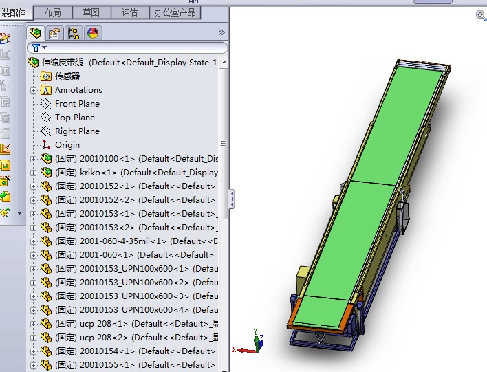The width and height of the screenshot is (487, 372).
Task: Open the ConfigurationManager tab icon
Action: (x=74, y=33)
